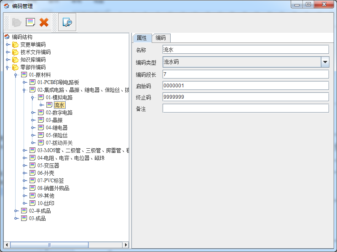Click the orange X delete toolbar icon
Viewport: 337px width, 252px height.
pyautogui.click(x=44, y=22)
